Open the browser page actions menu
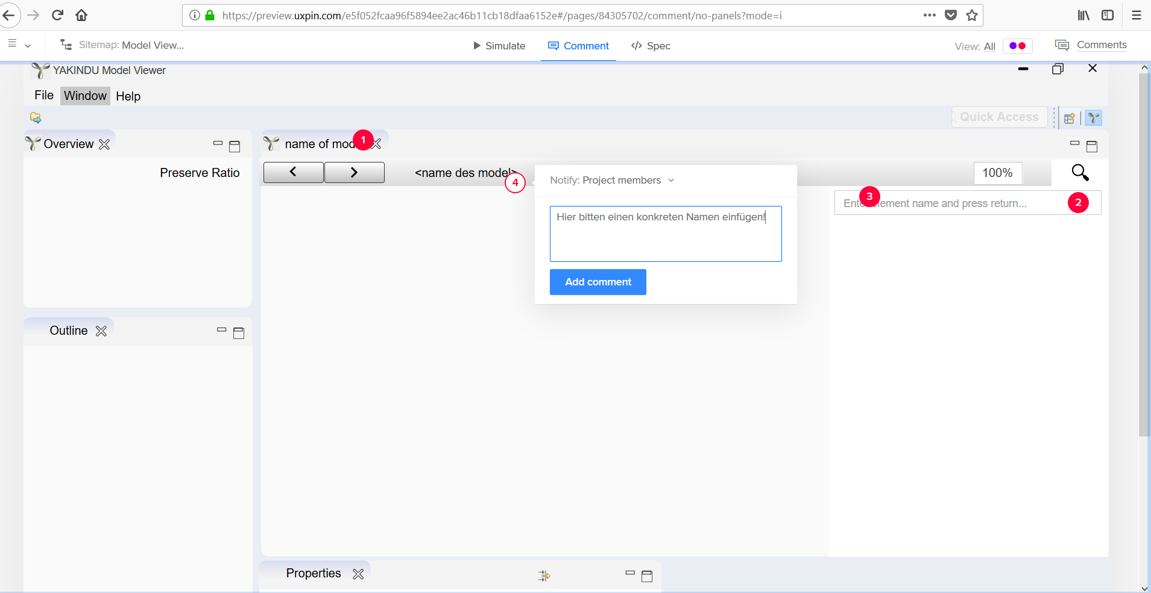The width and height of the screenshot is (1151, 593). coord(930,15)
